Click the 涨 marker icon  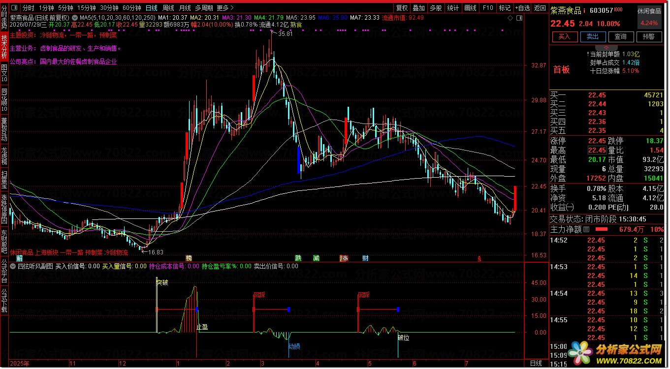click(x=345, y=258)
